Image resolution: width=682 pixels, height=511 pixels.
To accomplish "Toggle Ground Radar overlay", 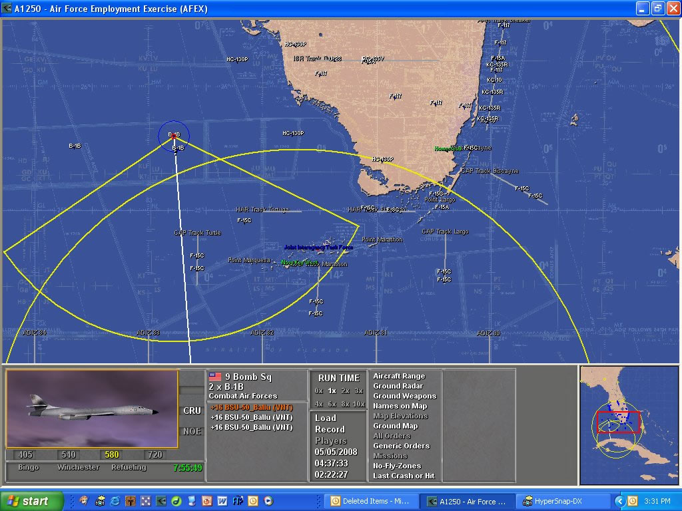I will [398, 387].
